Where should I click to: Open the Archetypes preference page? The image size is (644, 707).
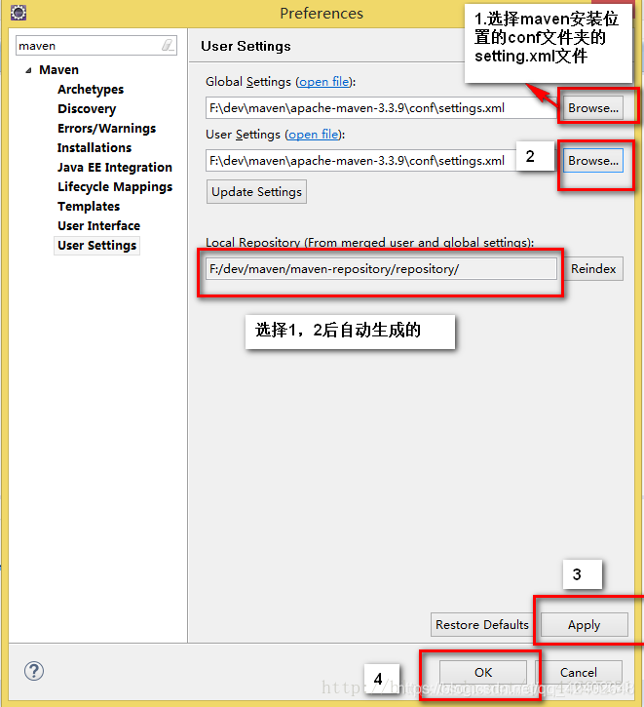pos(91,90)
